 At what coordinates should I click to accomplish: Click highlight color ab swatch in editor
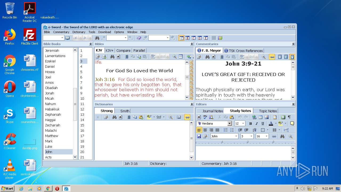(281, 123)
